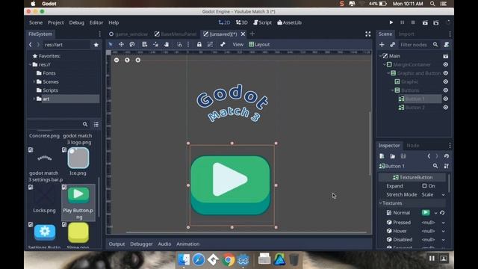Open Inspector object properties tools icon
This screenshot has height=269, width=478.
click(447, 166)
